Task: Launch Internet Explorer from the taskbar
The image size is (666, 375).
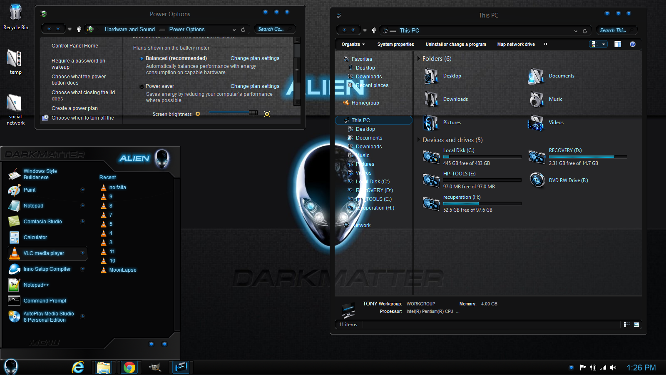Action: coord(78,367)
